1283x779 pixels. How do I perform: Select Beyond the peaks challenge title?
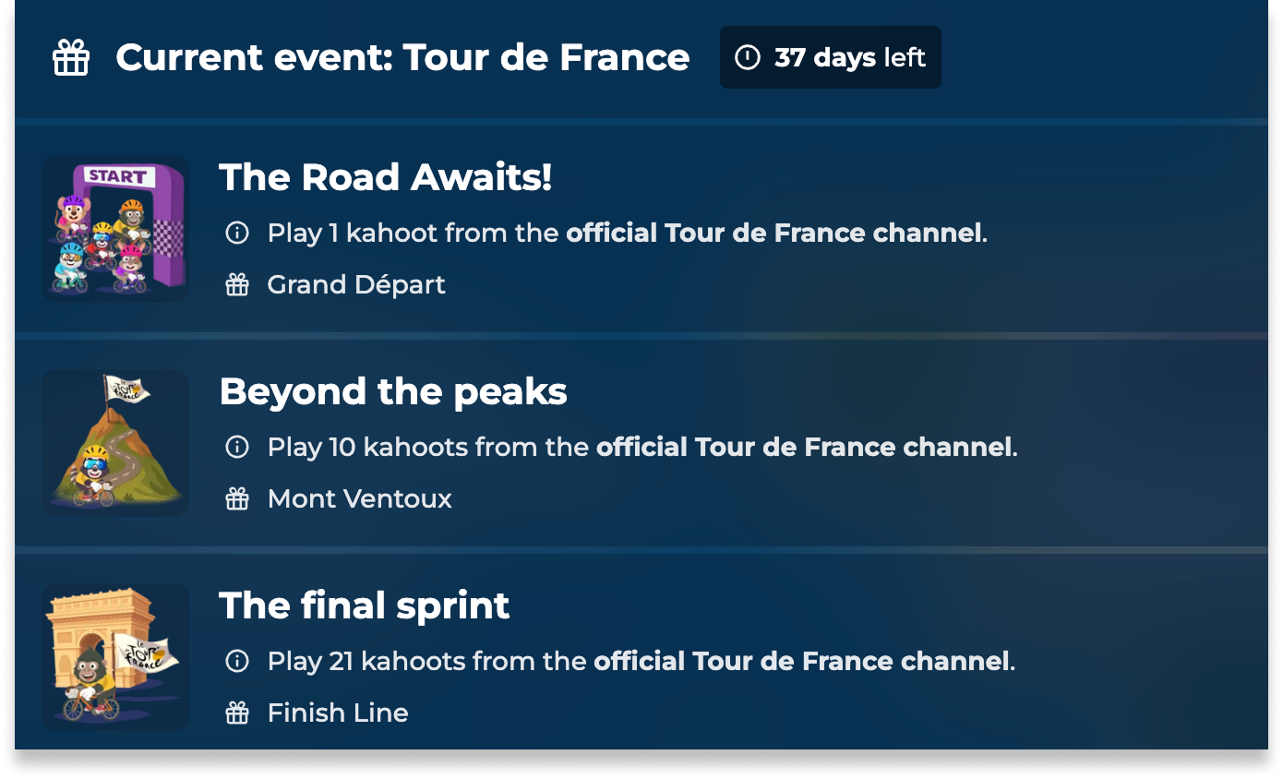pos(393,391)
